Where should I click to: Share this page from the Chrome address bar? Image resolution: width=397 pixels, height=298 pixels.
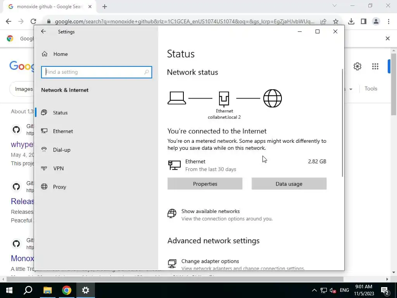point(323,22)
